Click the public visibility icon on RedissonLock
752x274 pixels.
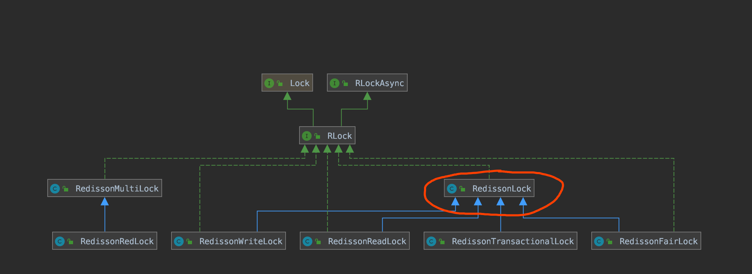(462, 189)
